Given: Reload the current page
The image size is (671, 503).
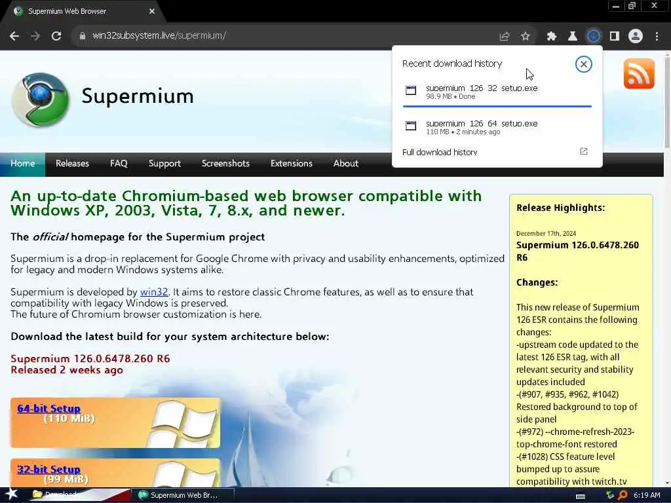Looking at the screenshot, I should coord(56,37).
